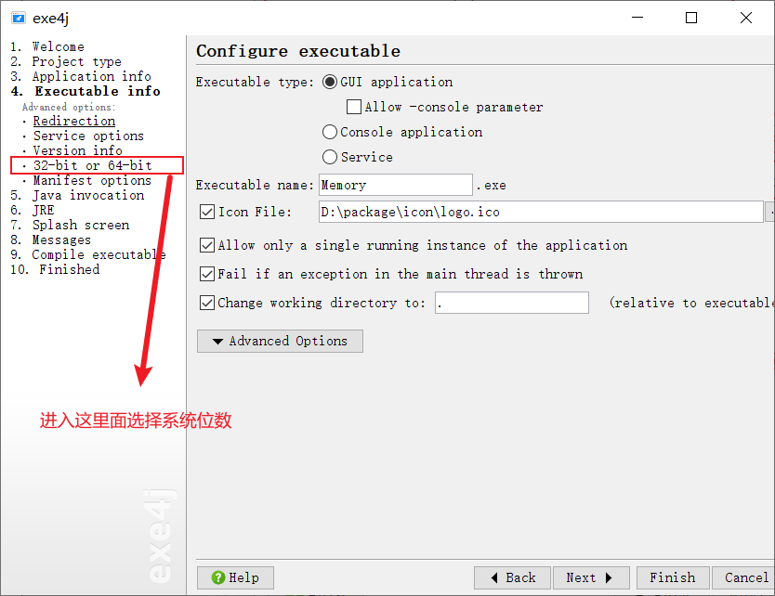Toggle the Icon File checkbox
The height and width of the screenshot is (596, 775).
[x=207, y=212]
